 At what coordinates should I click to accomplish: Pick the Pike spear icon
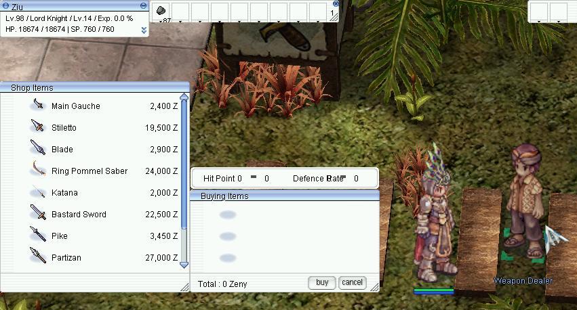pos(38,234)
